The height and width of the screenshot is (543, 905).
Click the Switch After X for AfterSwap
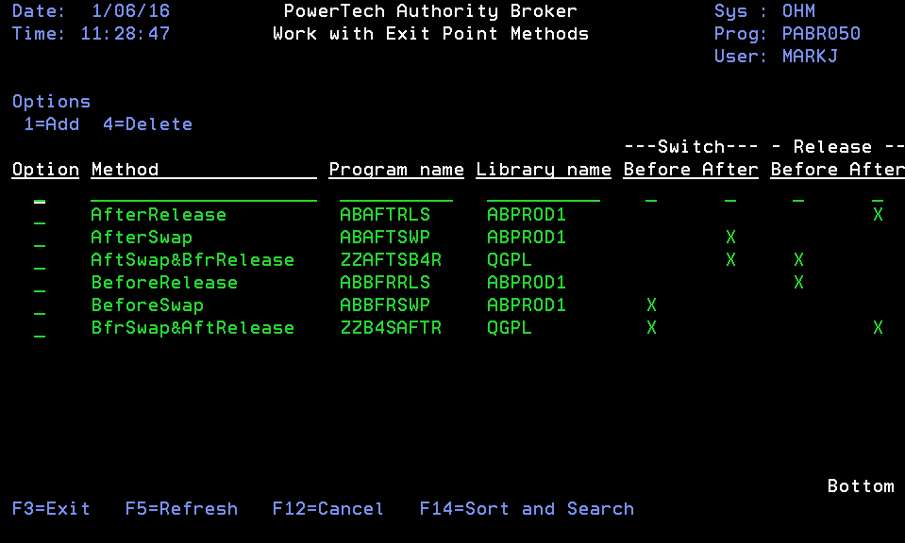(x=730, y=237)
